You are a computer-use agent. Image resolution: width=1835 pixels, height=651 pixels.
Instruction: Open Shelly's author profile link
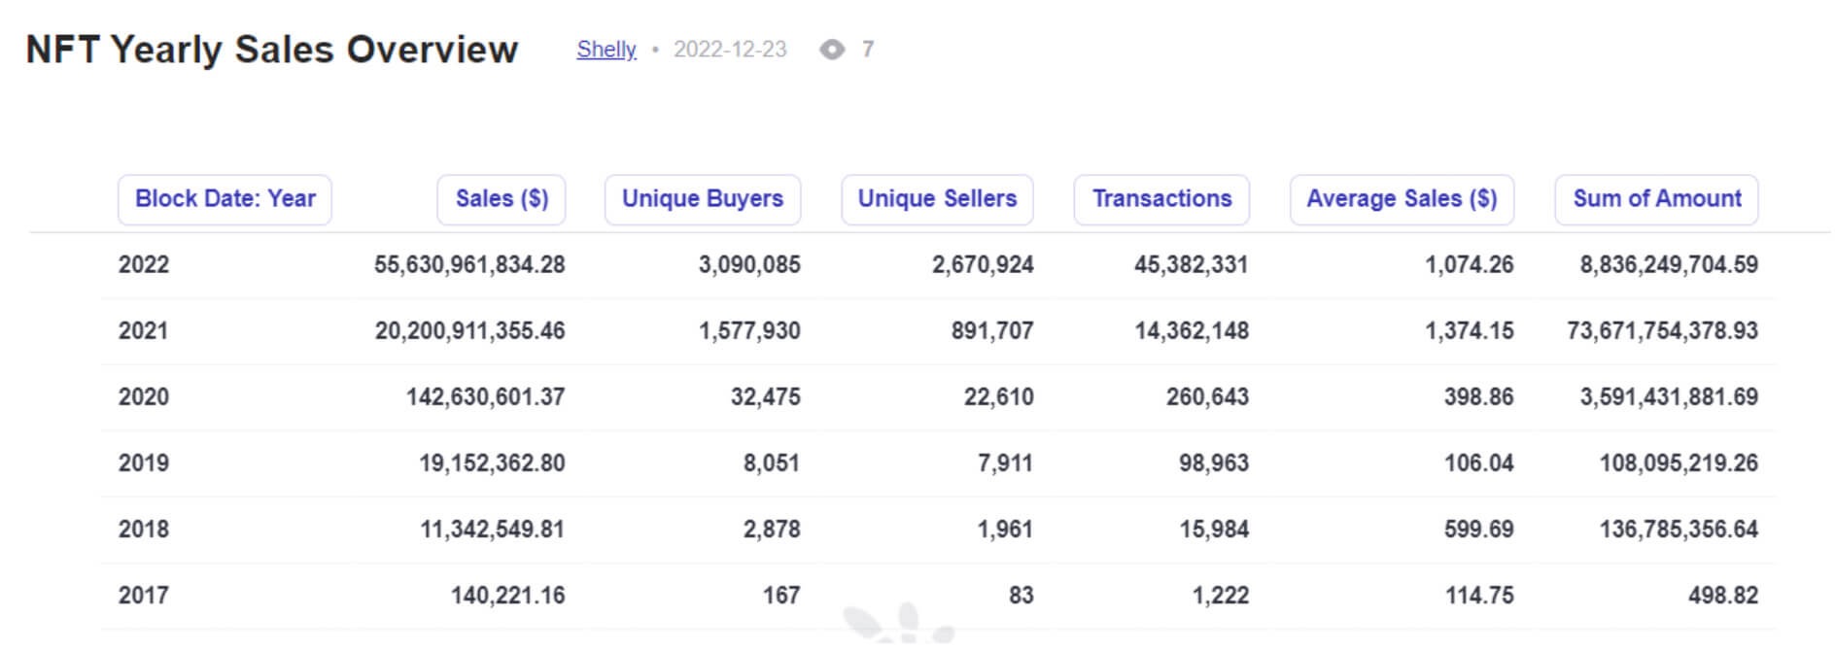(x=606, y=50)
